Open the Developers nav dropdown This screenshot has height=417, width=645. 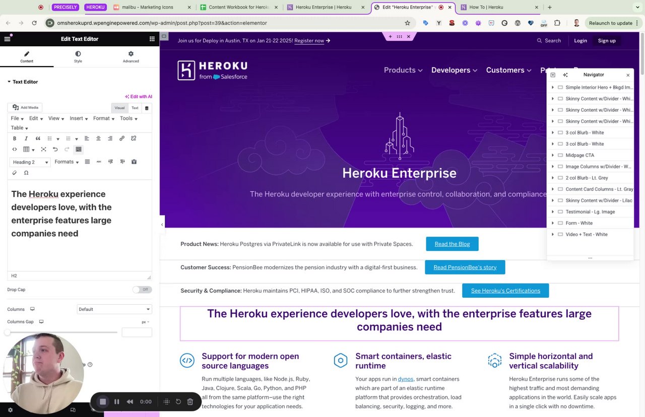coord(454,70)
